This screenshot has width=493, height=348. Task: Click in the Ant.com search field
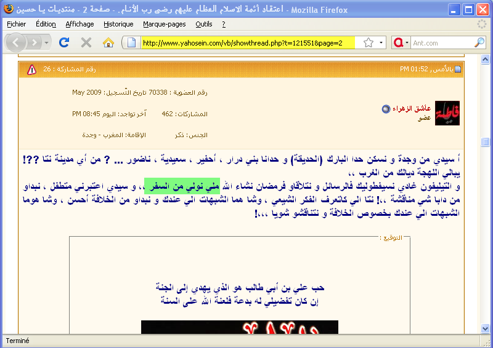442,43
